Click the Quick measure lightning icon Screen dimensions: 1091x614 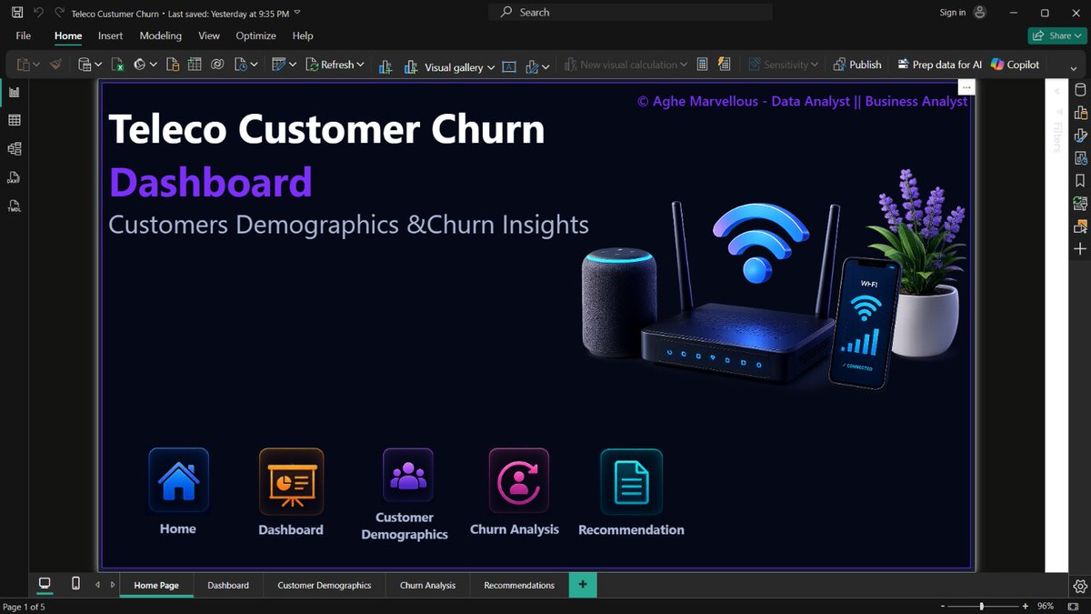click(x=724, y=65)
